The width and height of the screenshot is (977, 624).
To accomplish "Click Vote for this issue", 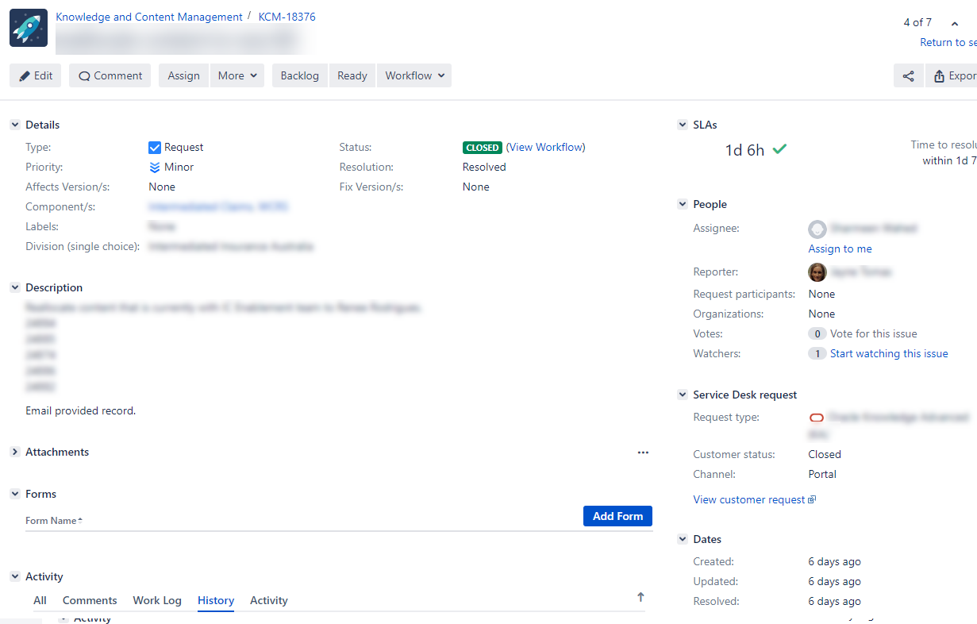I will (x=874, y=334).
